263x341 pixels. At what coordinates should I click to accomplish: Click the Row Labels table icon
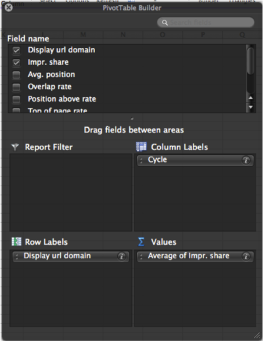16,242
